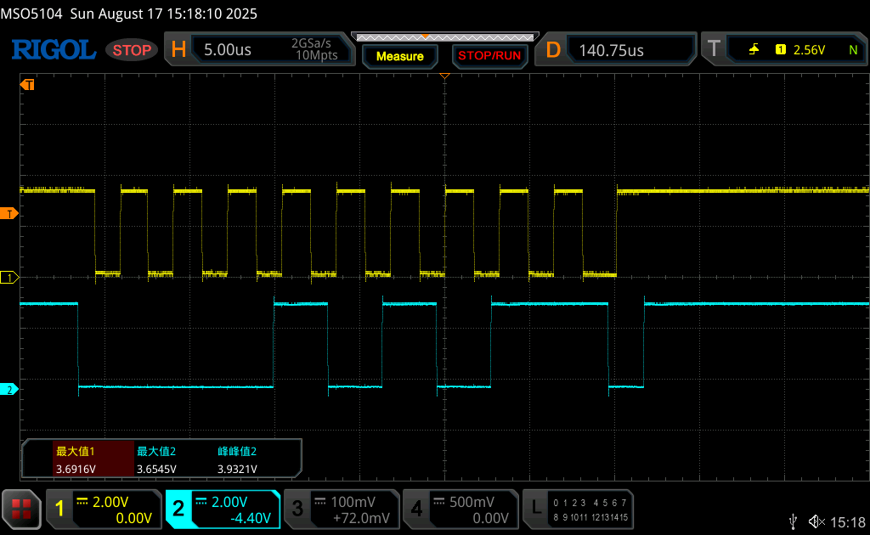
Task: Toggle channel 4 with 500mV scale
Action: [460, 509]
